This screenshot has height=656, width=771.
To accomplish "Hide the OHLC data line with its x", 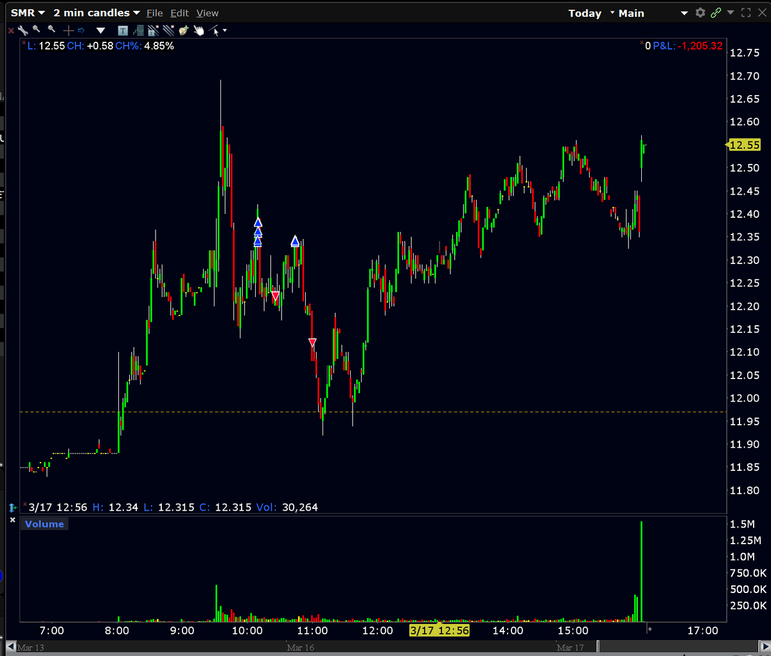I will pyautogui.click(x=25, y=505).
